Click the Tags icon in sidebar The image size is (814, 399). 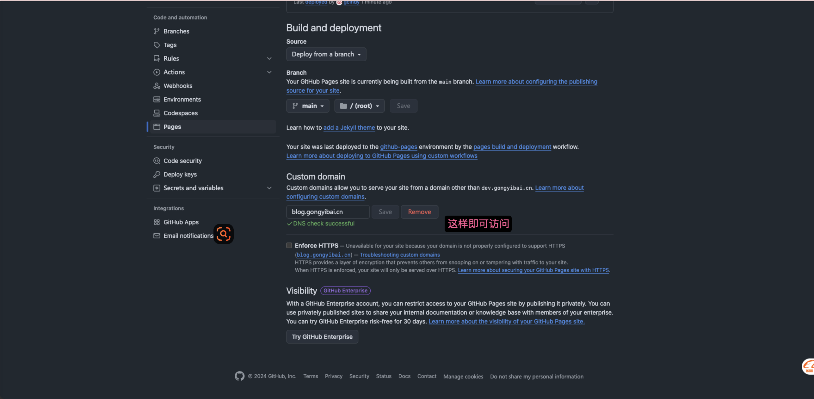click(157, 45)
